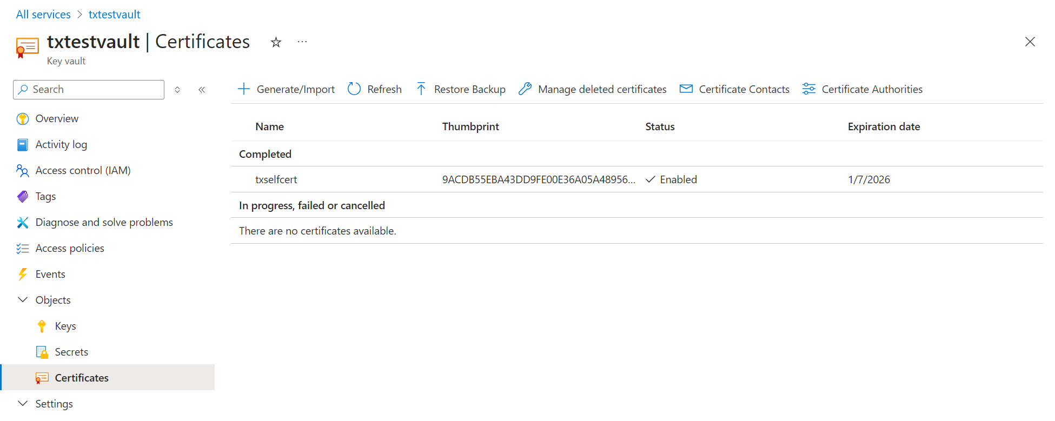This screenshot has height=421, width=1055.
Task: Click the envelope icon for Certificate Contacts
Action: (x=686, y=89)
